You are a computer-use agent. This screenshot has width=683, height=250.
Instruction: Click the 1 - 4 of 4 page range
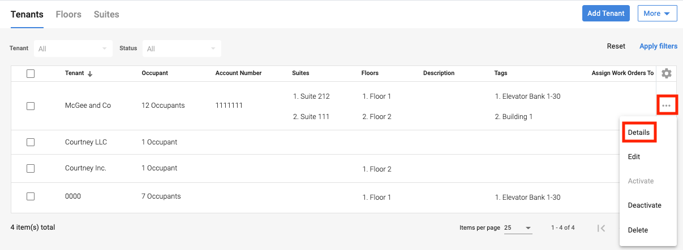pos(563,228)
